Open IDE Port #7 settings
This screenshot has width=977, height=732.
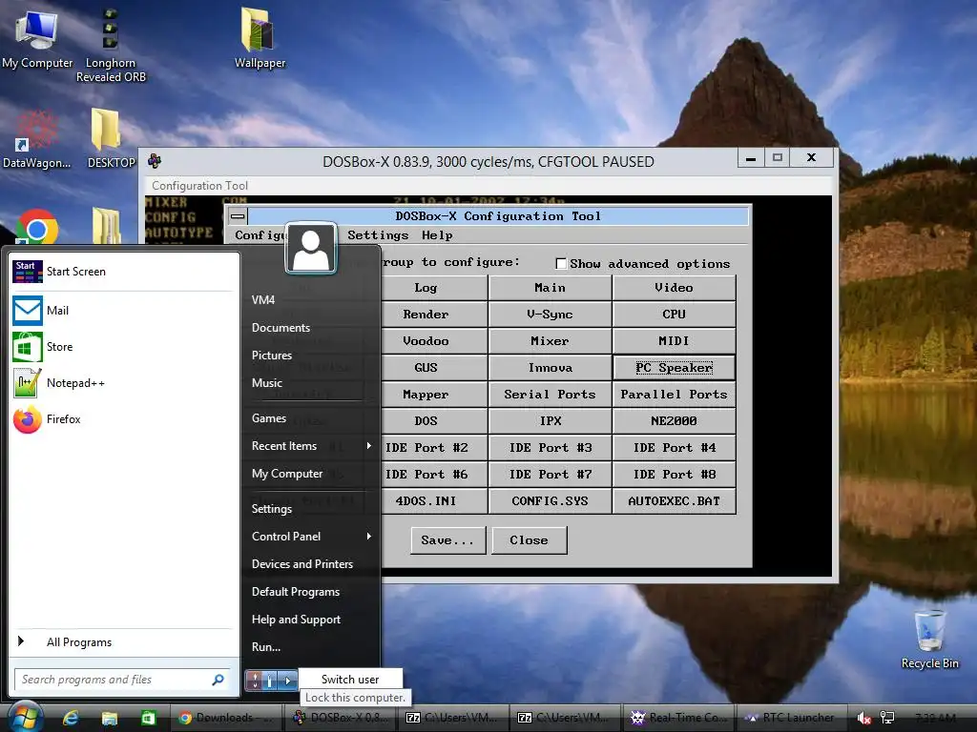550,475
